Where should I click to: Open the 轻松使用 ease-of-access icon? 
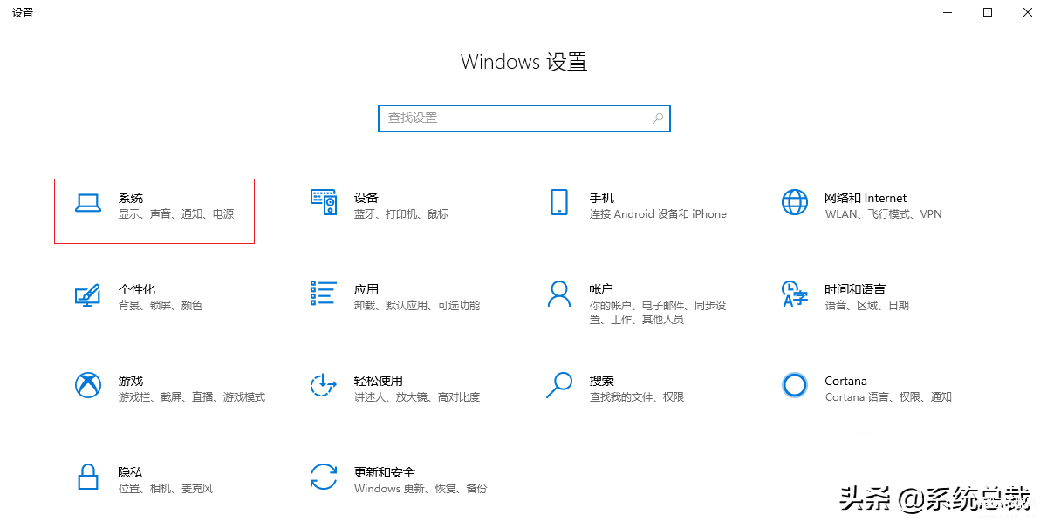click(x=324, y=385)
